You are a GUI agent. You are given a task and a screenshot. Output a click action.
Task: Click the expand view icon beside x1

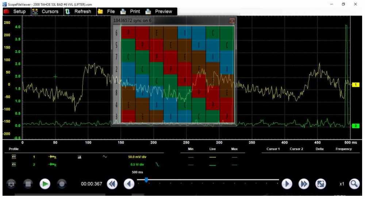(320, 184)
